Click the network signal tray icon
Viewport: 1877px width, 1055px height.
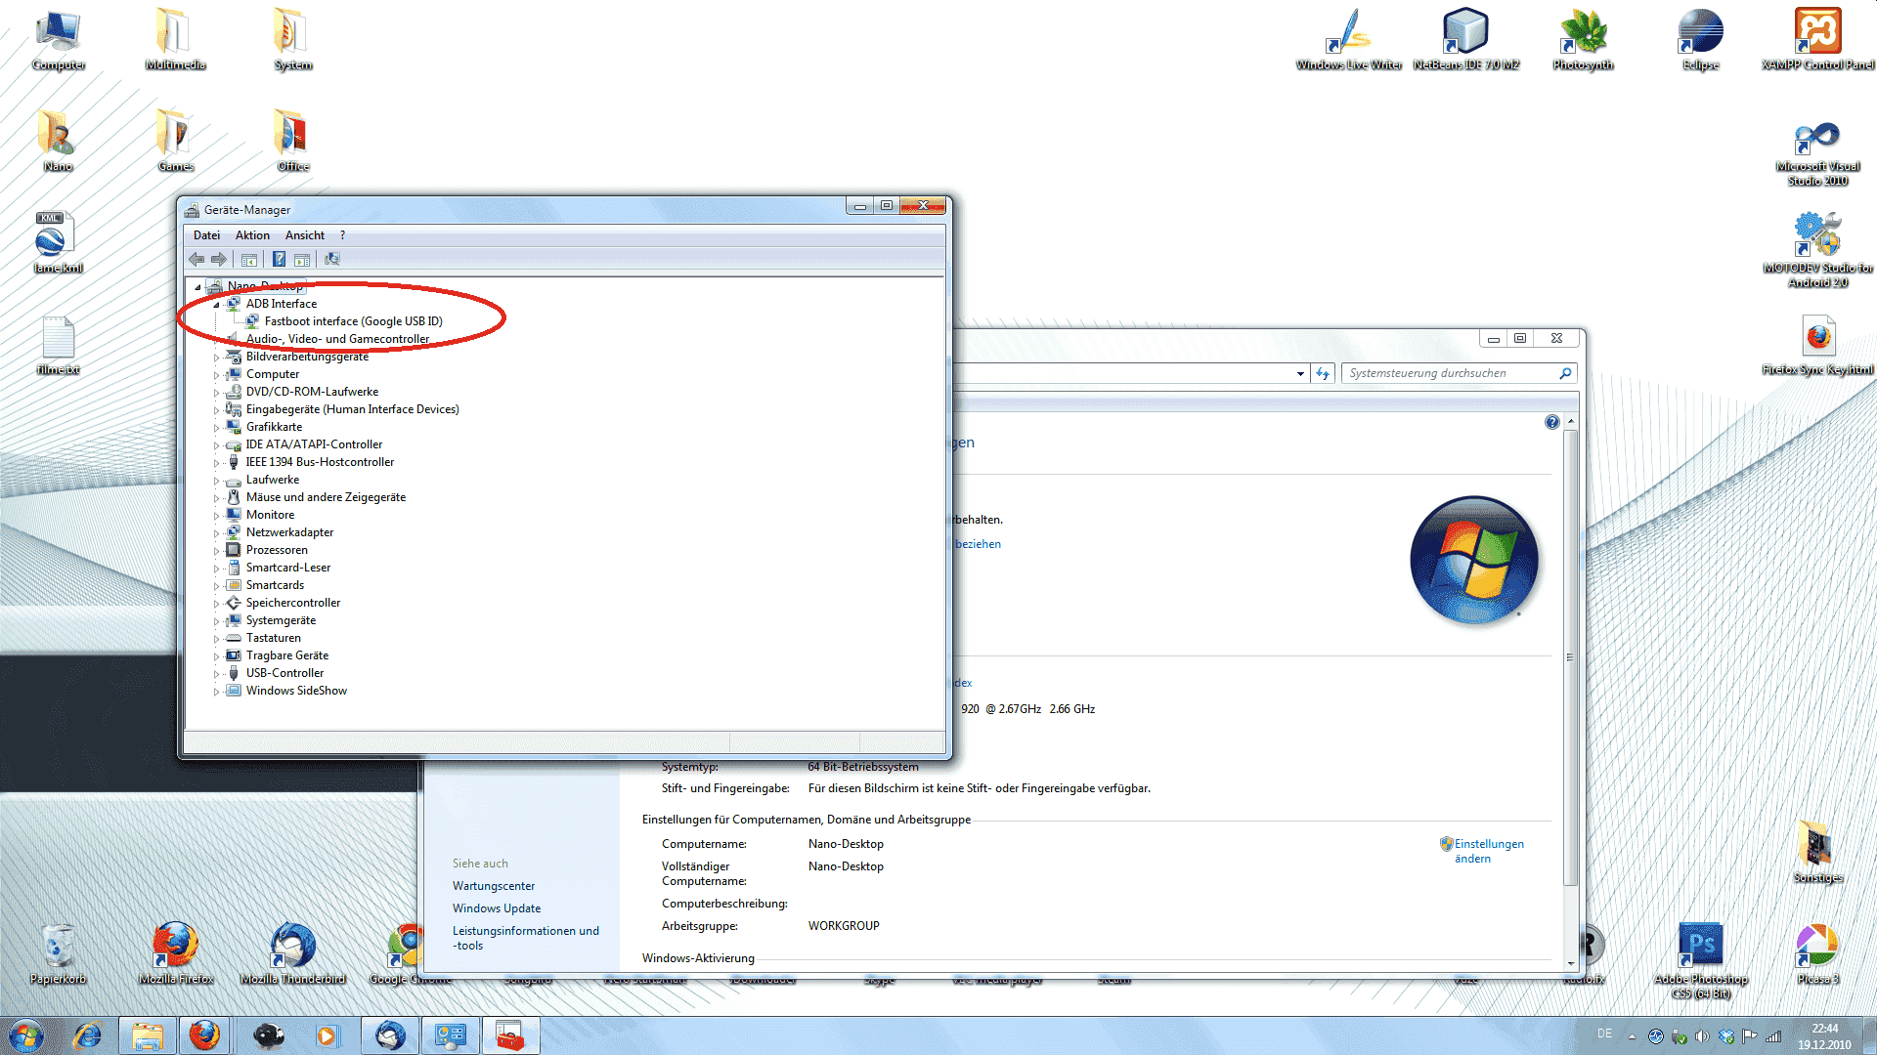1772,1036
